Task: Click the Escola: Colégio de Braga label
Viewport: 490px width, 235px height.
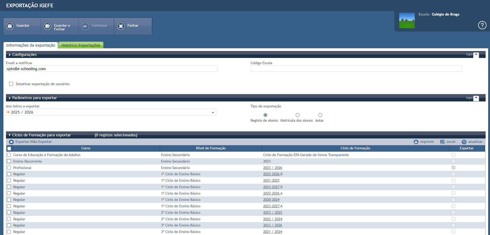Action: [x=439, y=14]
